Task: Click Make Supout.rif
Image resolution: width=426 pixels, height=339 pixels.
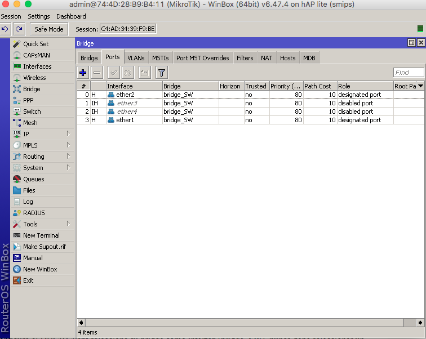Action: 42,247
